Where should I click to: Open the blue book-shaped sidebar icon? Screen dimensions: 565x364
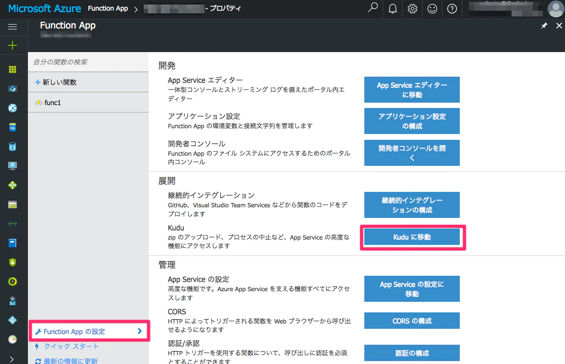click(13, 243)
